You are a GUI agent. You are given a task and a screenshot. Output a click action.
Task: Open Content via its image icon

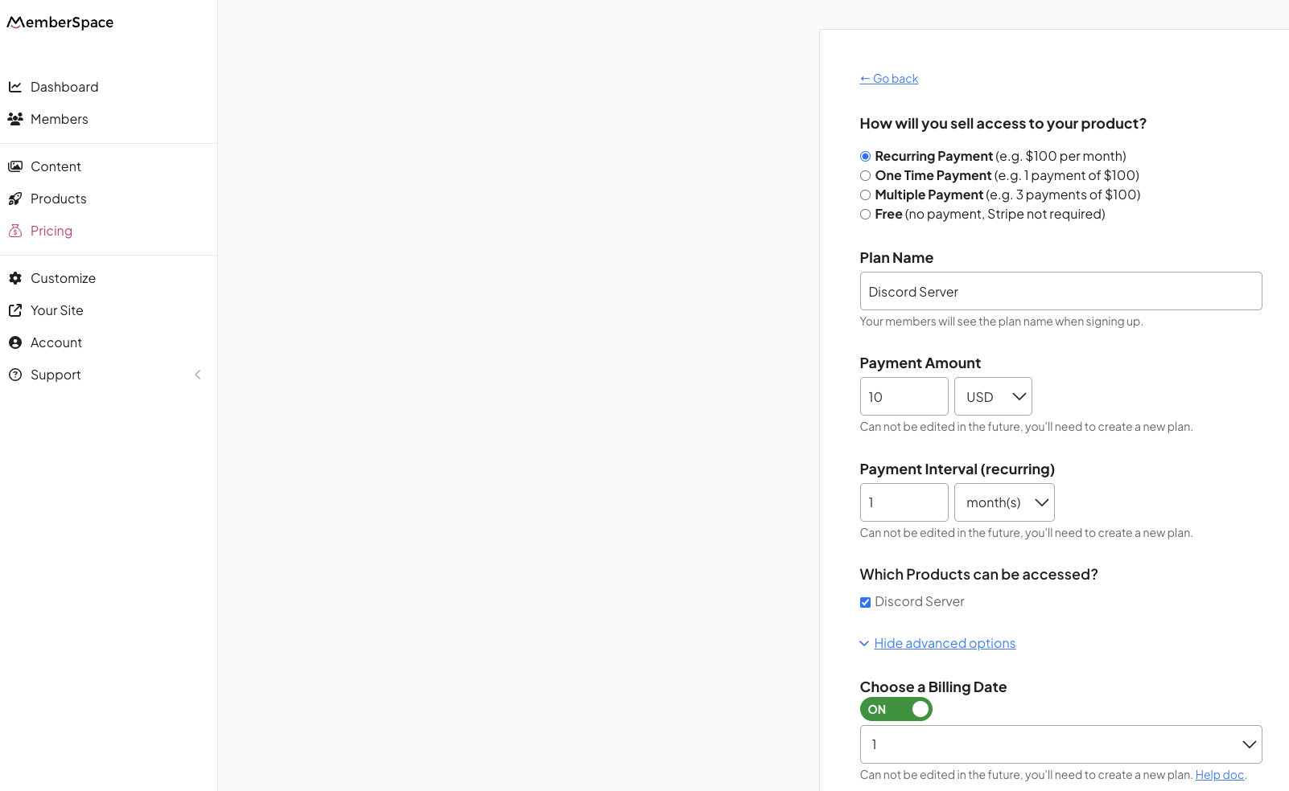tap(16, 166)
